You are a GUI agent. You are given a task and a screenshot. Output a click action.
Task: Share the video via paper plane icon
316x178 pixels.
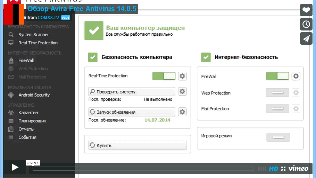point(306,38)
